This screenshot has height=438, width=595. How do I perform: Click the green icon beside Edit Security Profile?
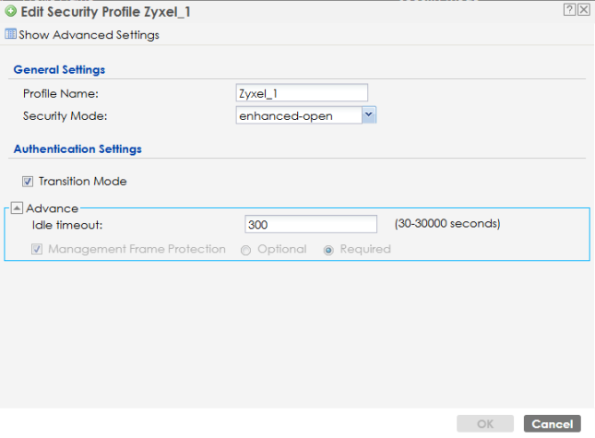[10, 9]
